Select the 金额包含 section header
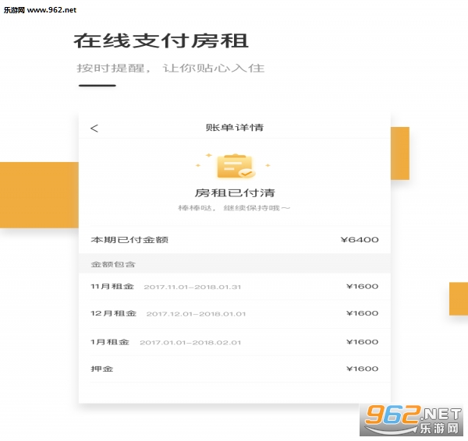Image resolution: width=468 pixels, height=441 pixels. [113, 264]
